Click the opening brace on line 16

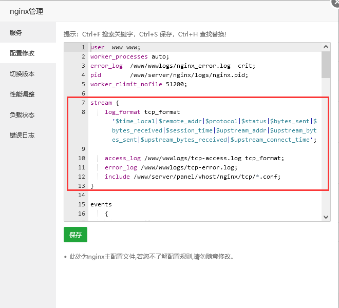[106, 214]
